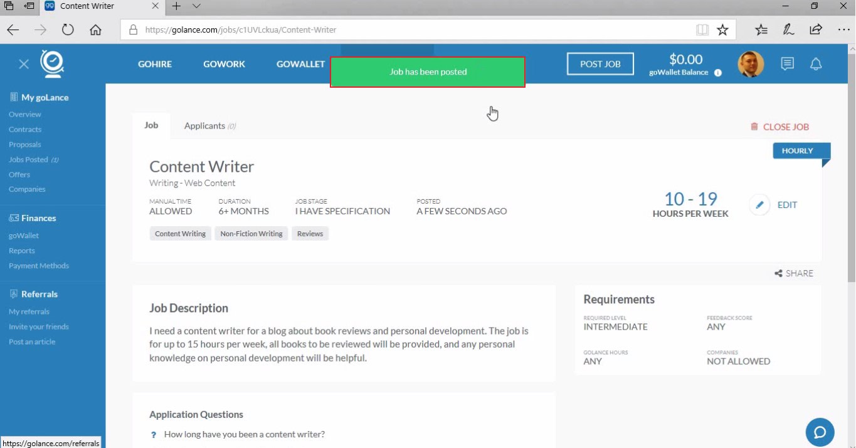
Task: Click the Referrals section heading
Action: 33,294
